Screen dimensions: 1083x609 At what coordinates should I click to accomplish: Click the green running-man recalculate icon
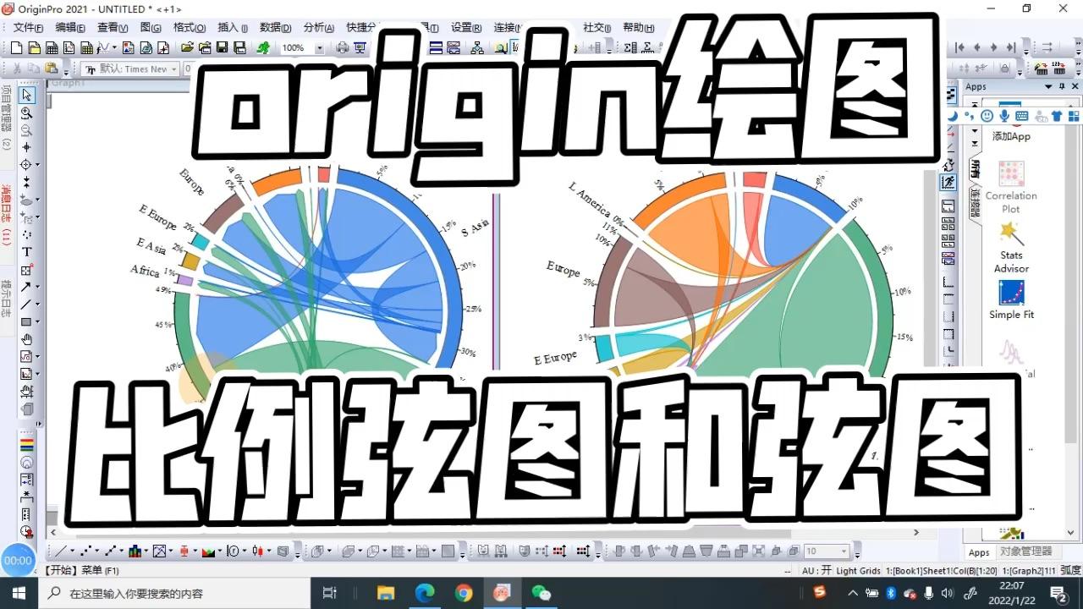pos(264,48)
